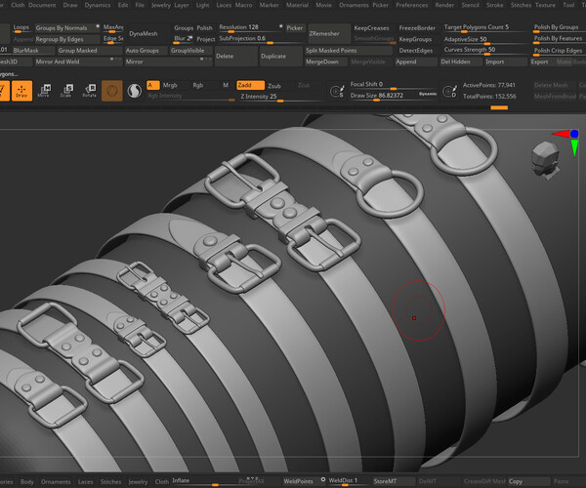Click Group Masked button
The width and height of the screenshot is (586, 488).
pos(90,51)
